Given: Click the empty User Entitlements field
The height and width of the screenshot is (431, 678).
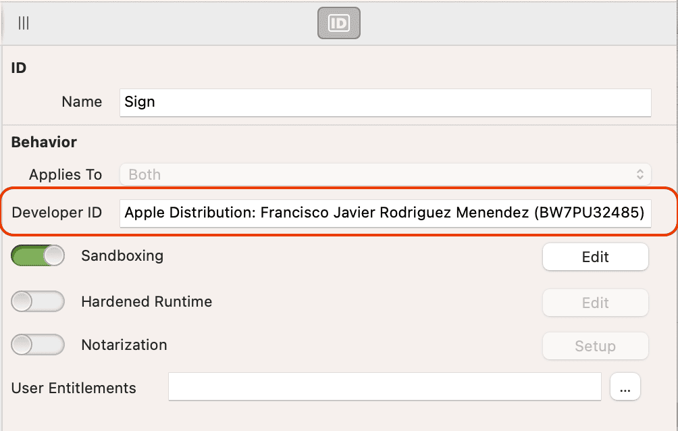Looking at the screenshot, I should 384,388.
